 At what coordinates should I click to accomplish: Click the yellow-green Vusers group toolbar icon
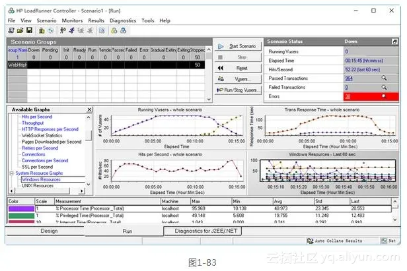[114, 30]
